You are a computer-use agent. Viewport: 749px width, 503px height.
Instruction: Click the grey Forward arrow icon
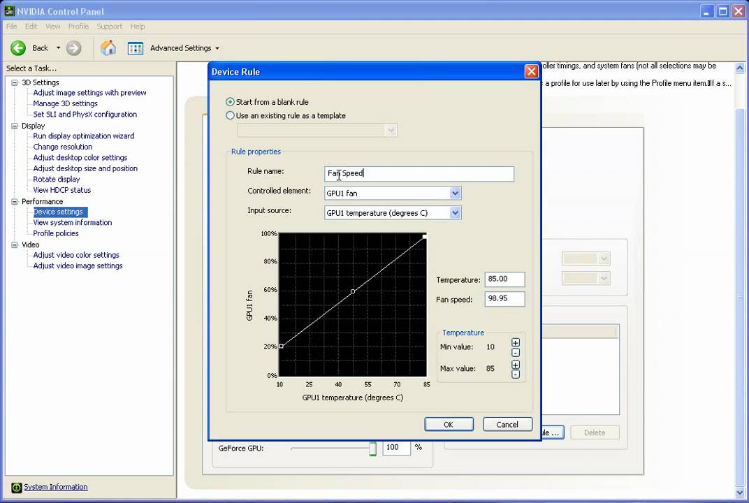(73, 48)
